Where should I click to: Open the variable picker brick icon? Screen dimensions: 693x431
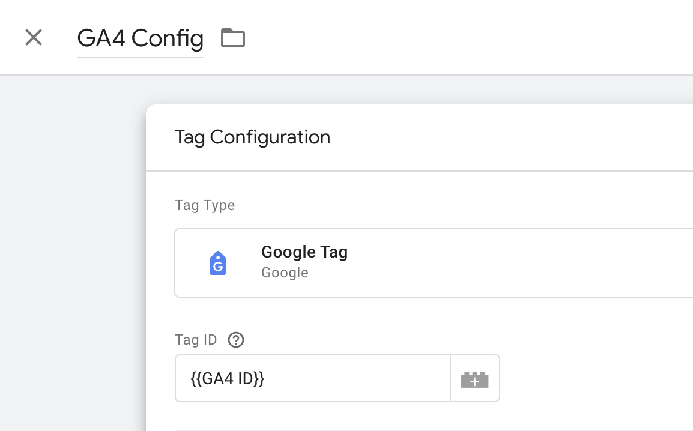pos(475,378)
